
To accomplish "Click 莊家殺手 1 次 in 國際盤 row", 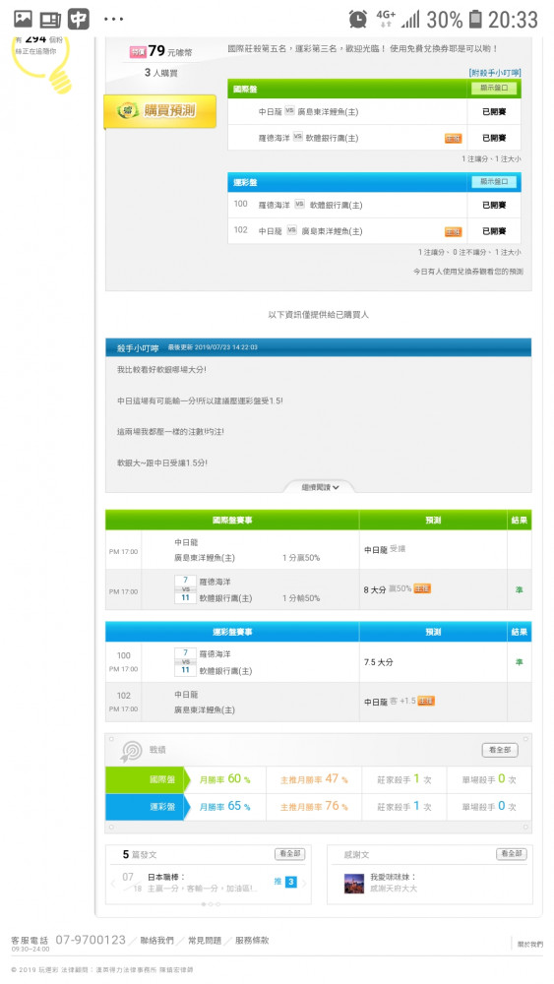I will (x=404, y=779).
